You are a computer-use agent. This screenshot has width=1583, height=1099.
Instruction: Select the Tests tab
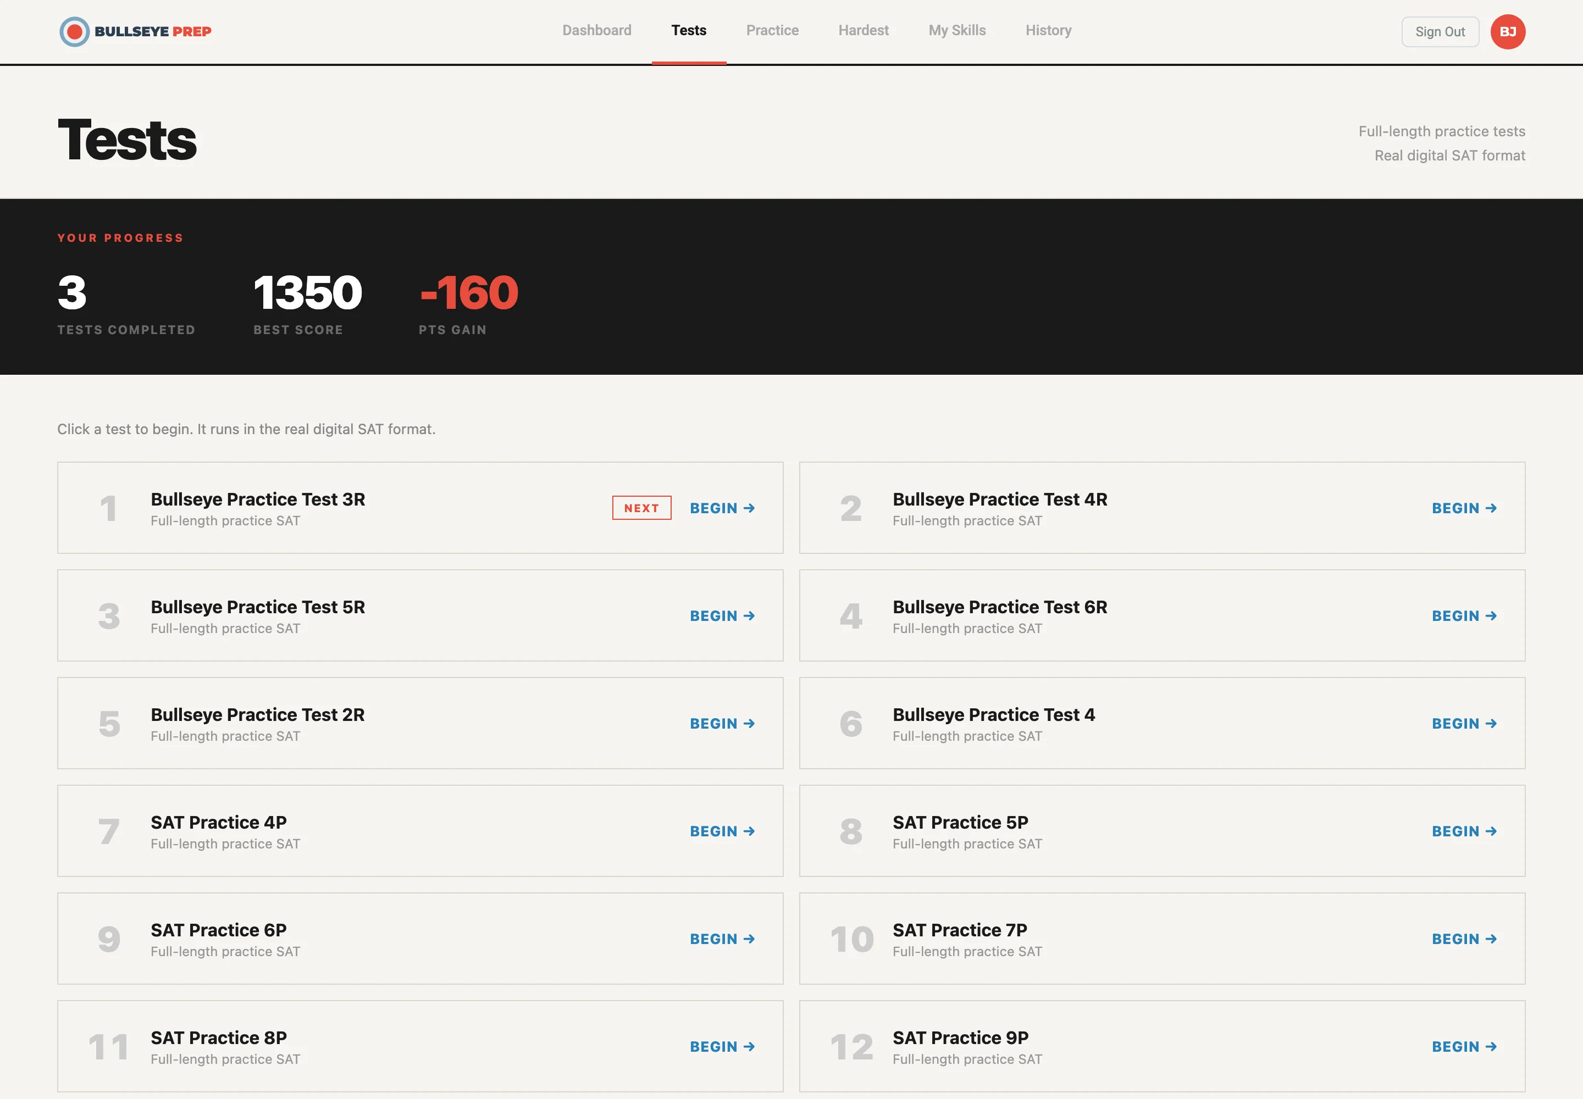(689, 30)
